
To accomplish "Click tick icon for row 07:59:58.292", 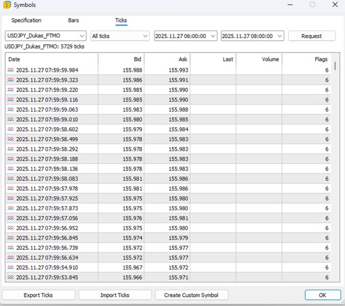I will pos(11,149).
